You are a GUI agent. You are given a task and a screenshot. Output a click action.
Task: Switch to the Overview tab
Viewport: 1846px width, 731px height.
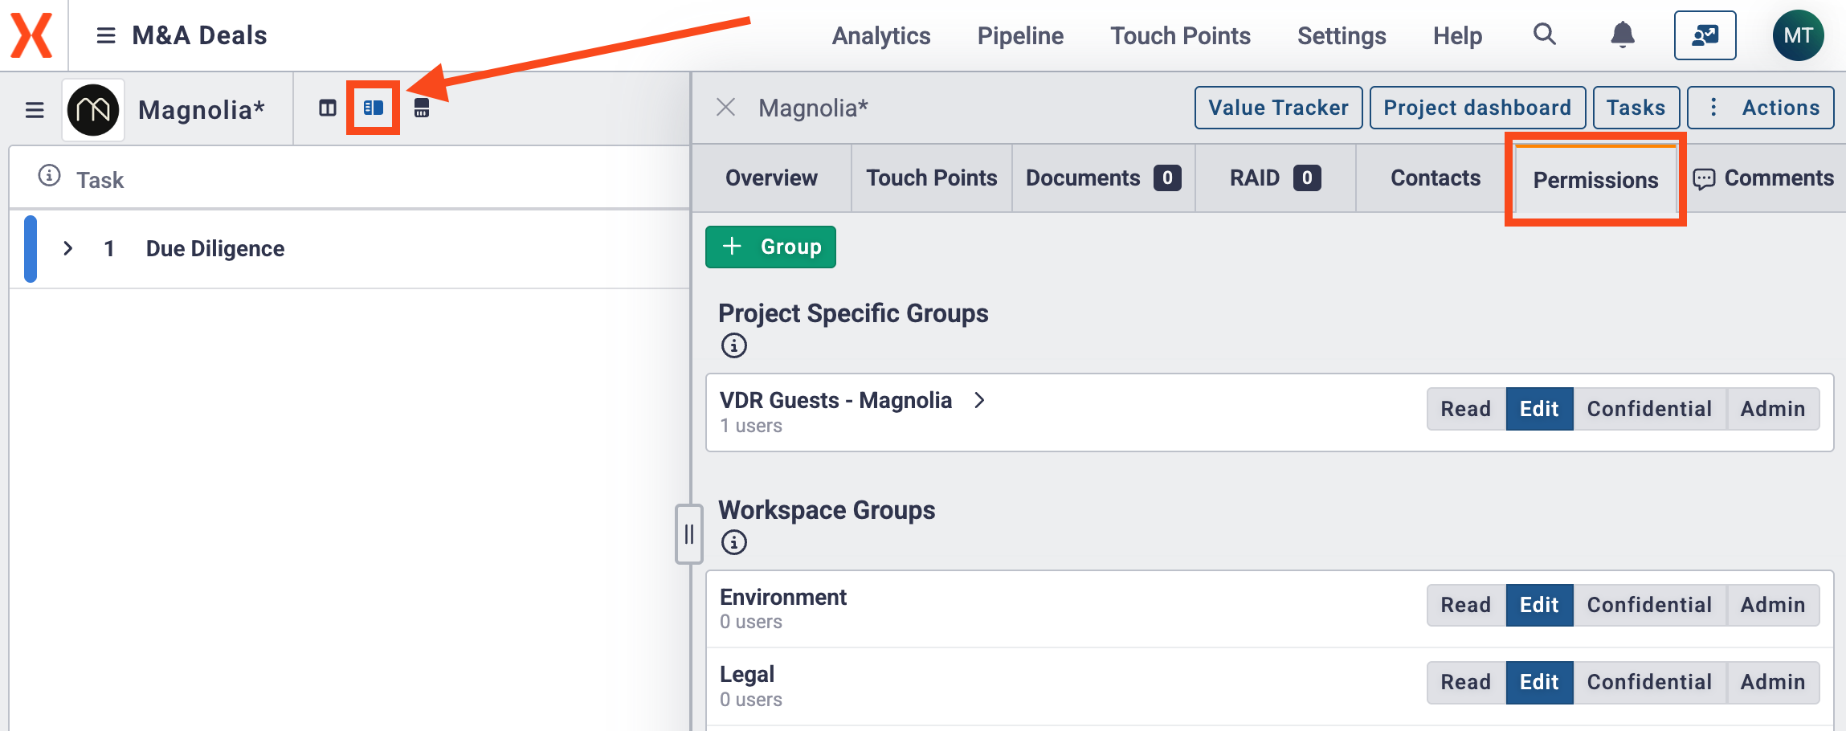tap(771, 178)
